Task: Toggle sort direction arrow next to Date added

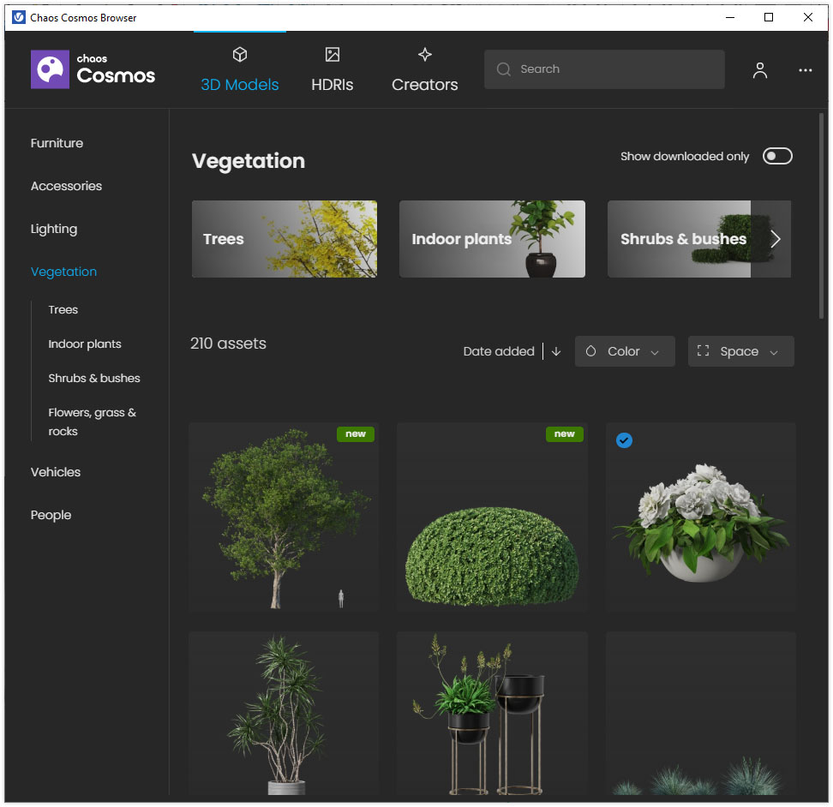Action: coord(556,351)
